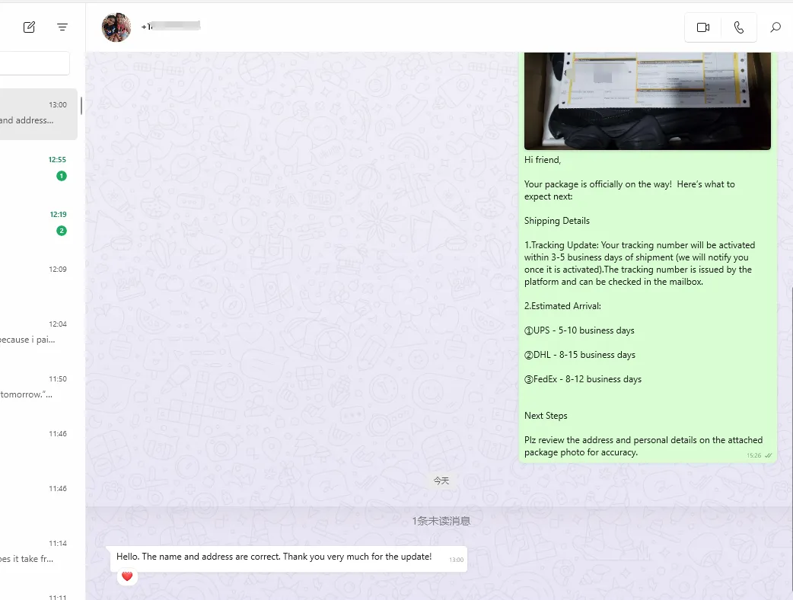The height and width of the screenshot is (600, 793).
Task: Open the contact's profile picture
Action: click(116, 27)
